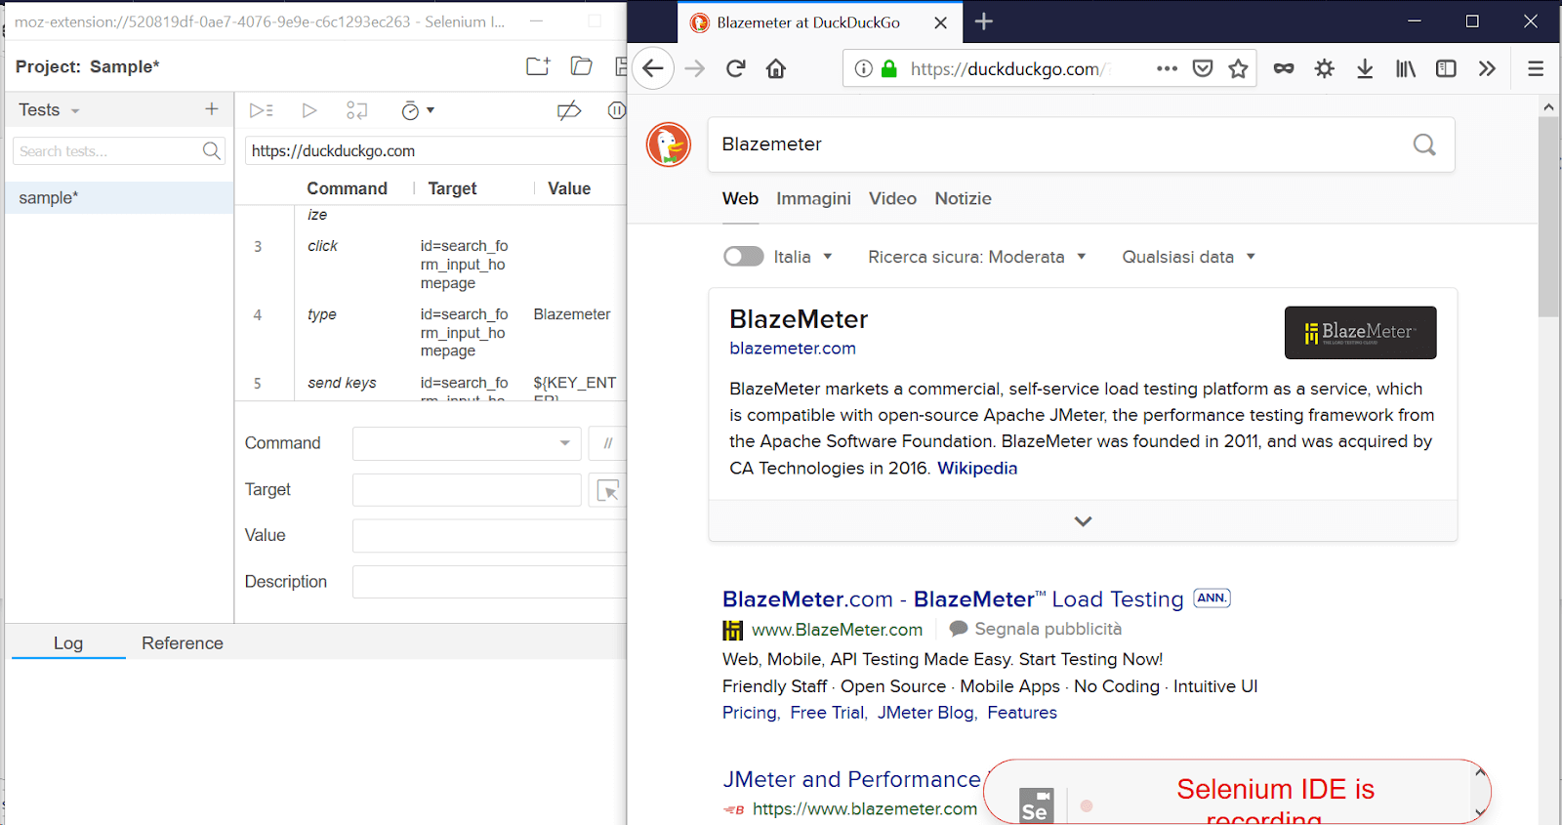This screenshot has width=1562, height=825.
Task: Click the gear-shaped extension icon in toolbar
Action: click(x=1324, y=68)
